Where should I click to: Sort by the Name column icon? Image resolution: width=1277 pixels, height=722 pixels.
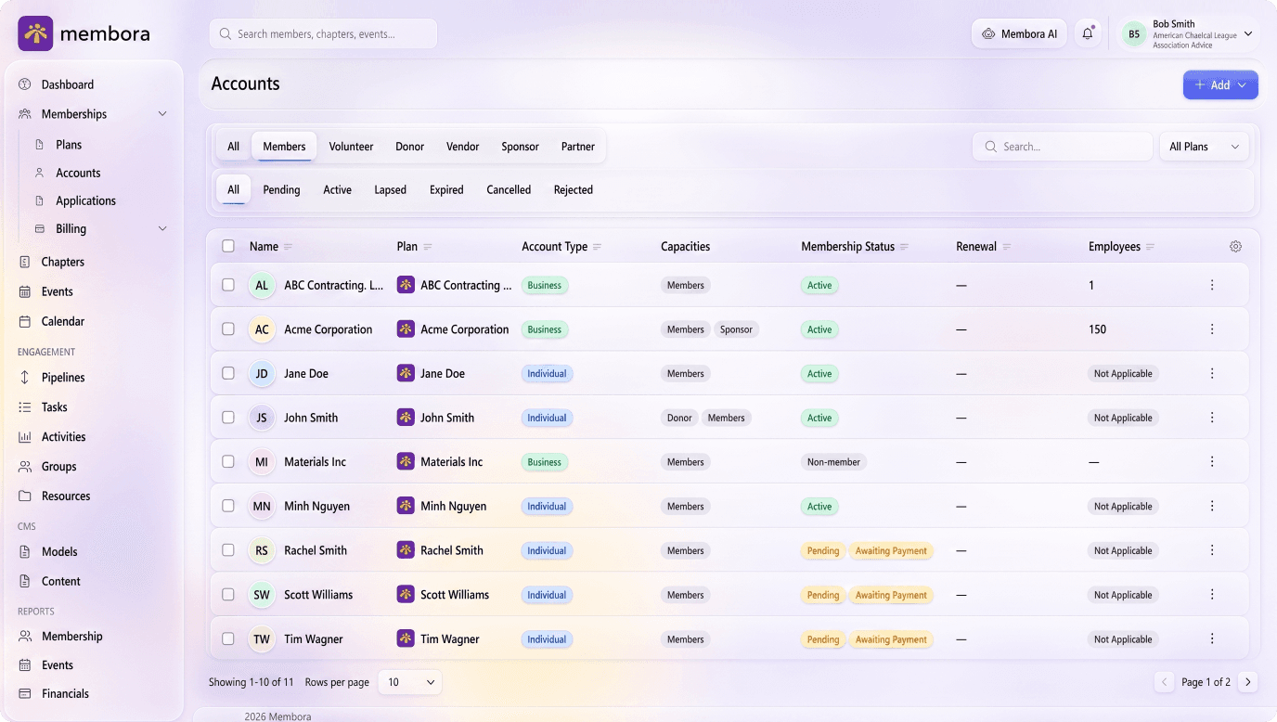(288, 247)
